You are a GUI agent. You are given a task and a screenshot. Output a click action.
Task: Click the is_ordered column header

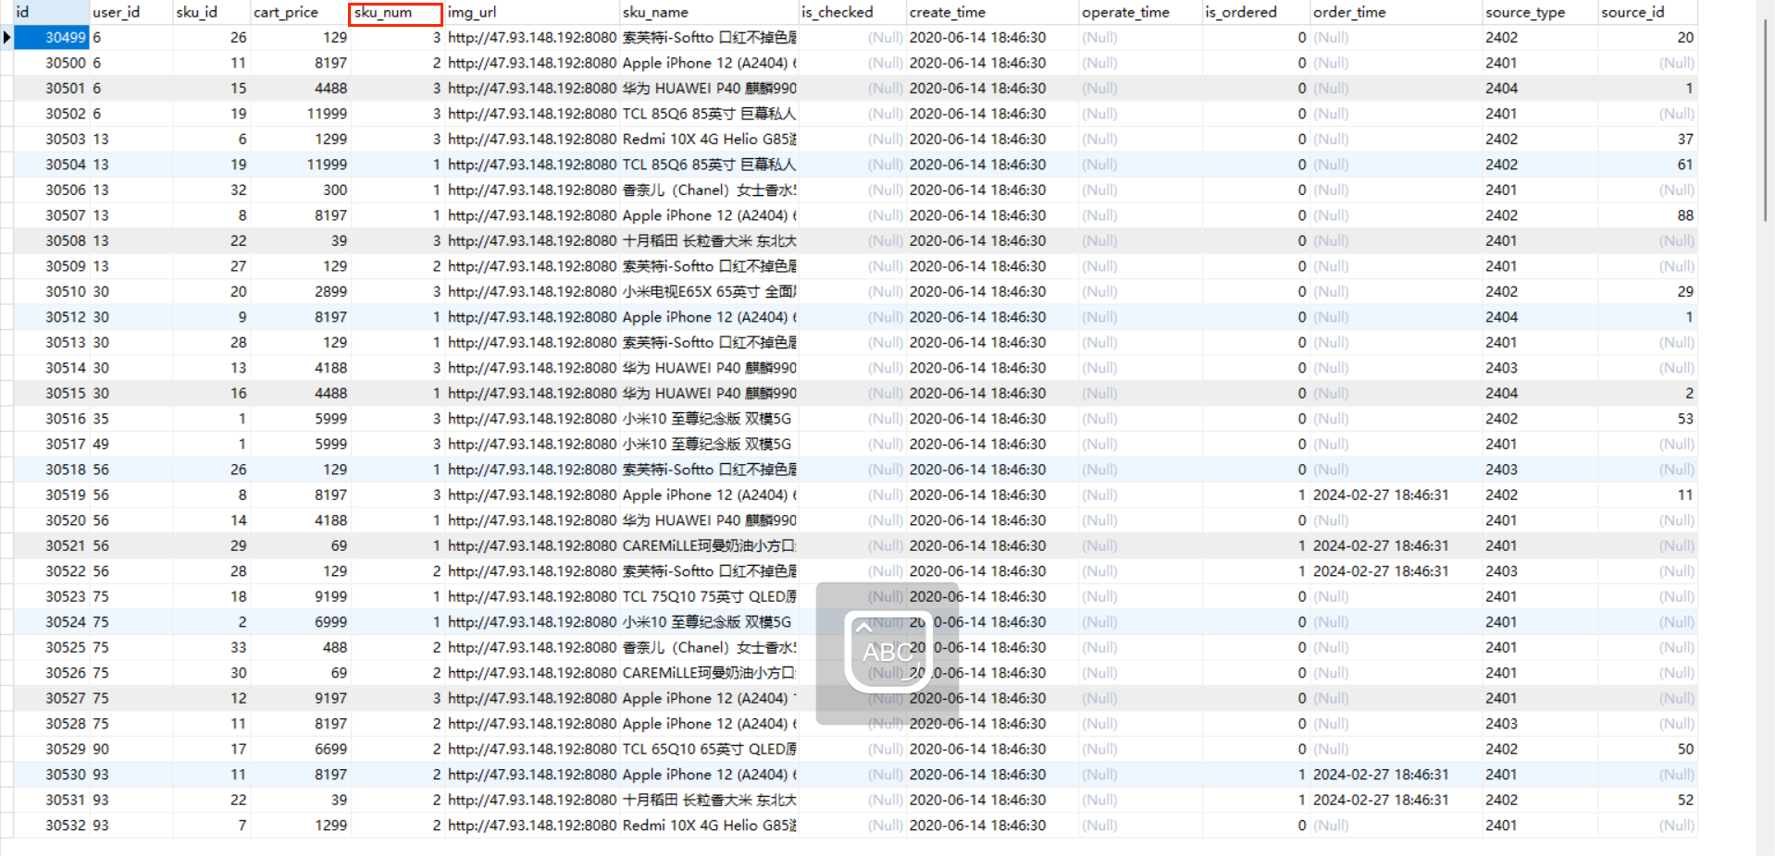(x=1254, y=13)
